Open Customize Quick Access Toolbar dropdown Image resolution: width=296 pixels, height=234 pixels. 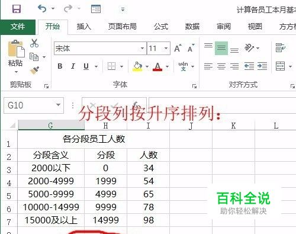click(123, 9)
